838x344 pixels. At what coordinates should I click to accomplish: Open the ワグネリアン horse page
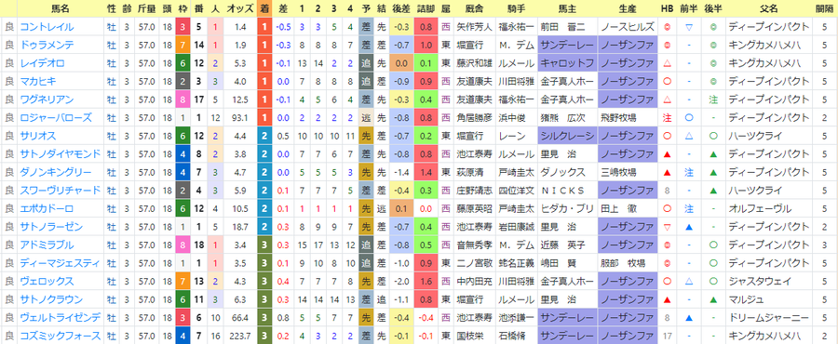point(47,99)
